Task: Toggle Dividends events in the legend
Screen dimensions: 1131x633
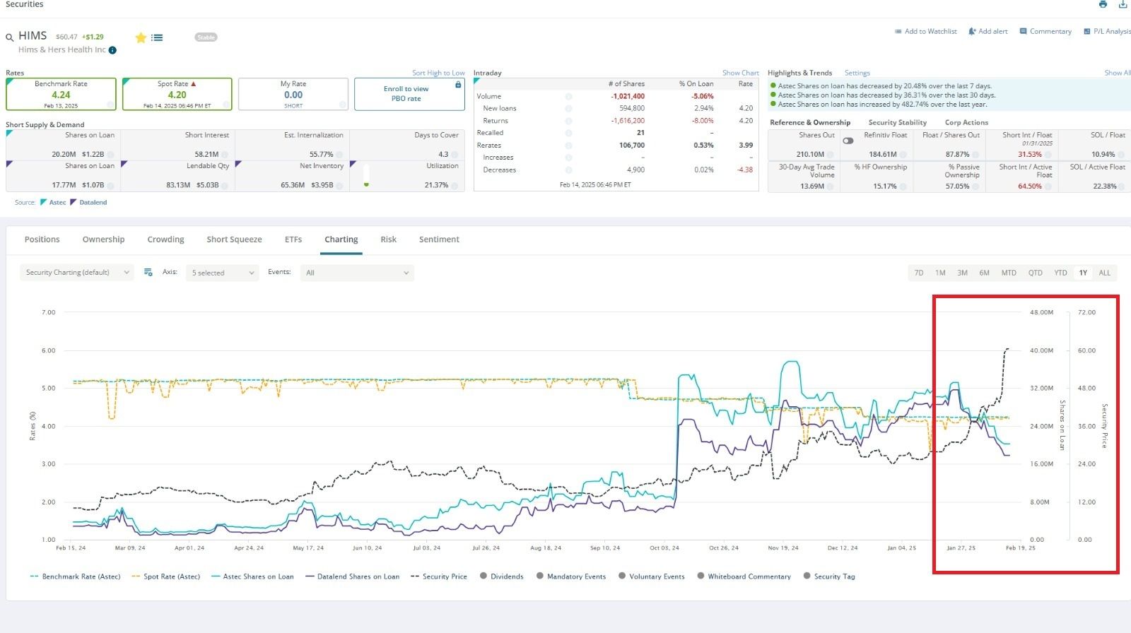Action: coord(502,576)
